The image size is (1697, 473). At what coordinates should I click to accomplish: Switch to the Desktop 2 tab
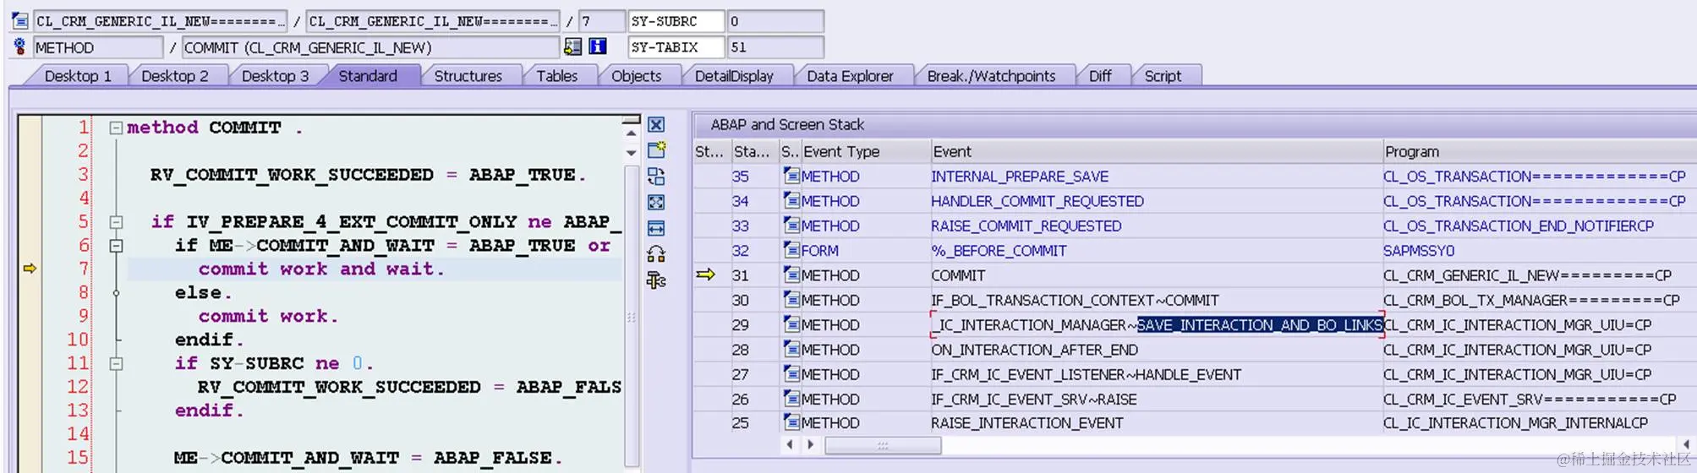click(174, 76)
